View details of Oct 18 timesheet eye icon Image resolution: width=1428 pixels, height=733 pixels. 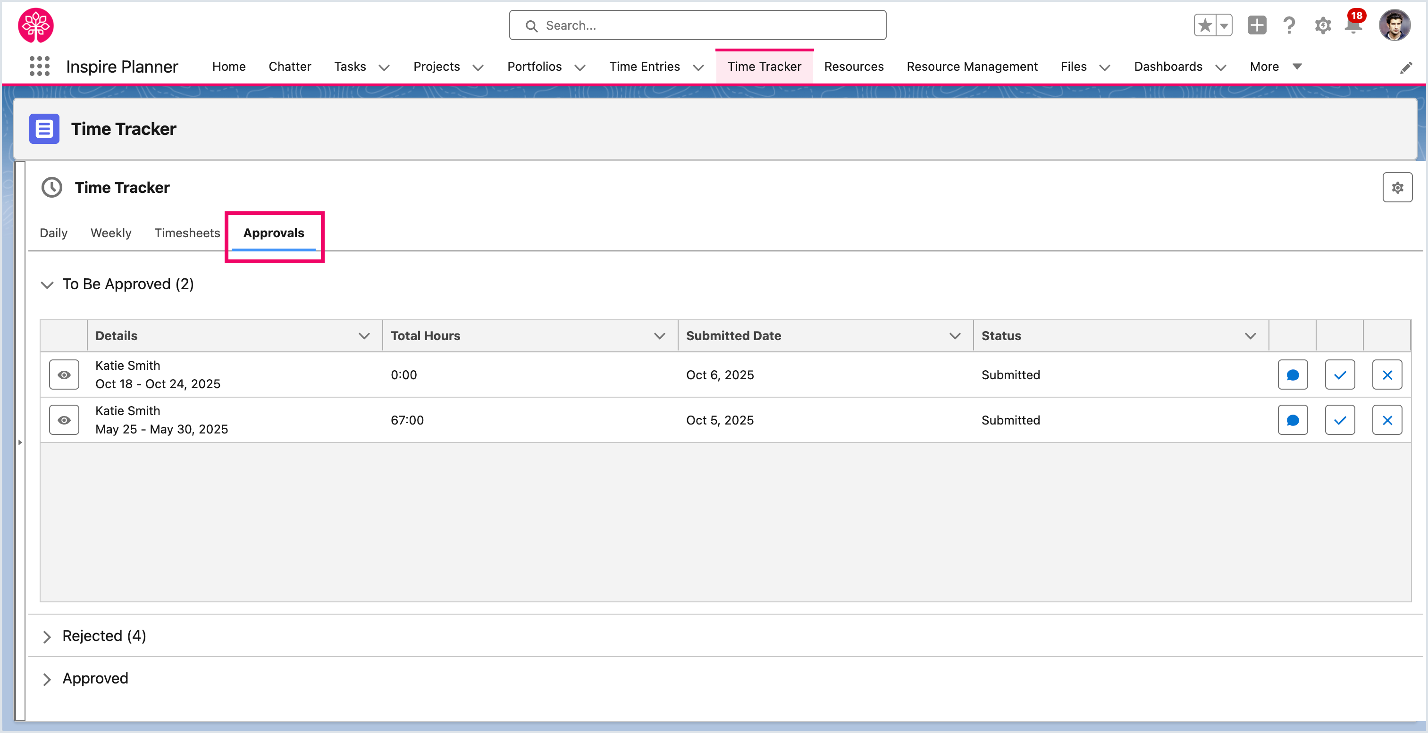(64, 375)
